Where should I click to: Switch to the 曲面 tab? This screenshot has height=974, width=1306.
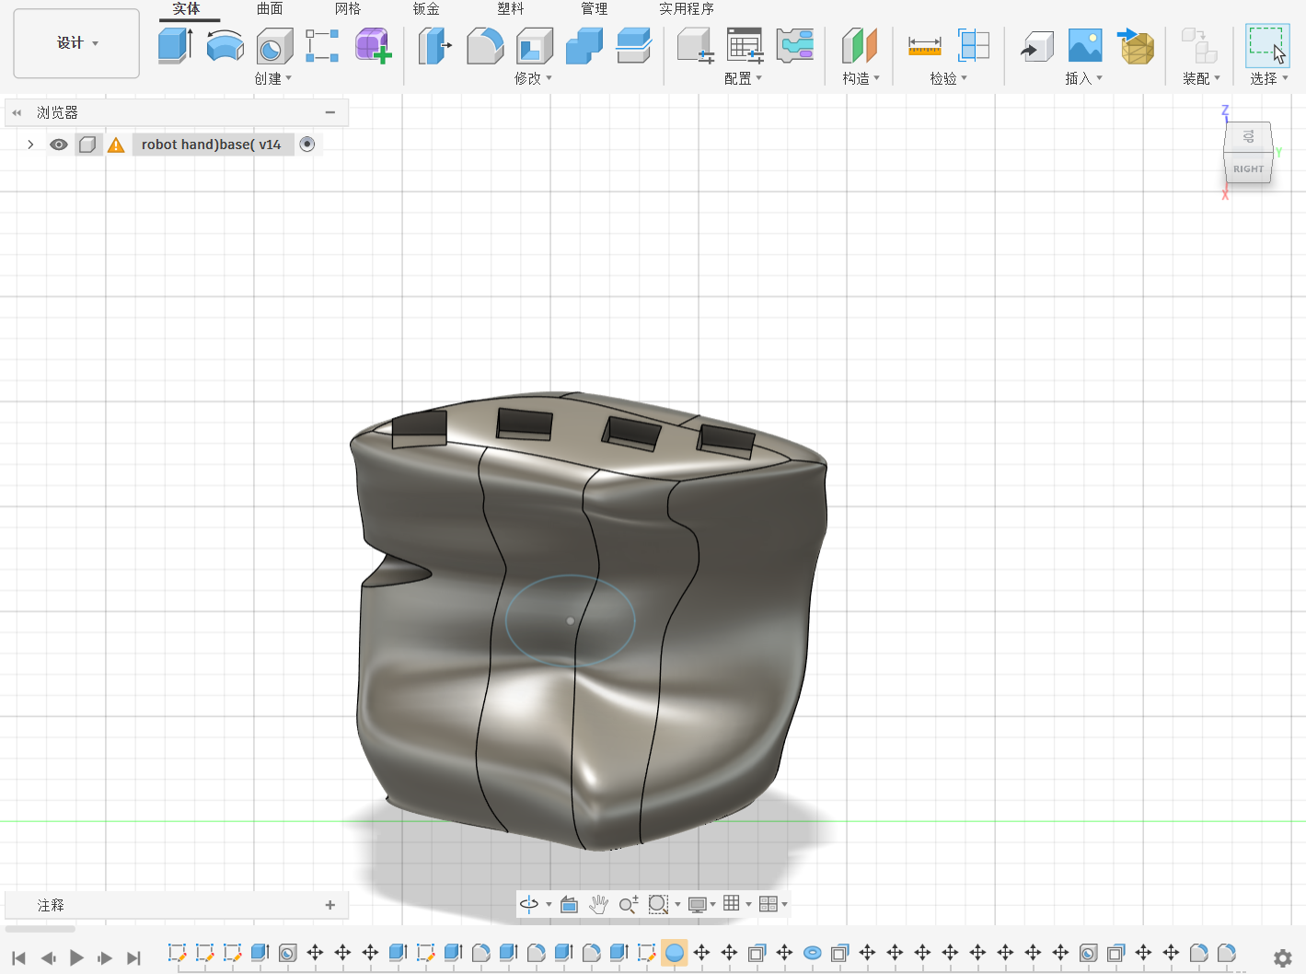270,8
